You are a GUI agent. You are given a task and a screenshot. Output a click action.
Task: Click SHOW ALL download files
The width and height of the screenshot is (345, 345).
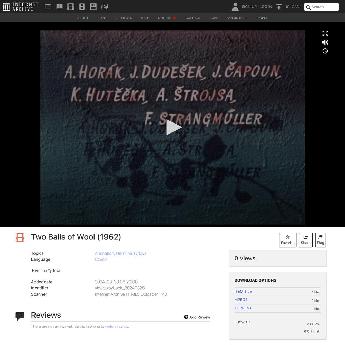(243, 322)
